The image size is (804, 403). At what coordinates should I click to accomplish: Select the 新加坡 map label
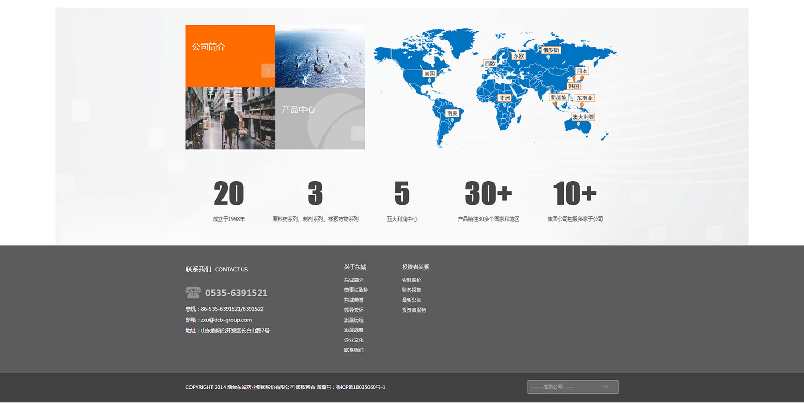click(559, 97)
